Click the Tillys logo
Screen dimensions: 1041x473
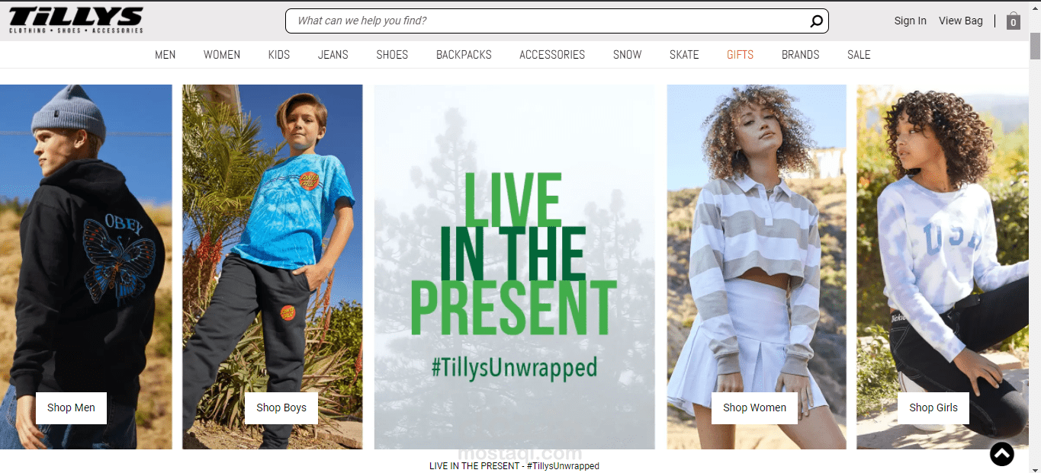click(x=76, y=21)
